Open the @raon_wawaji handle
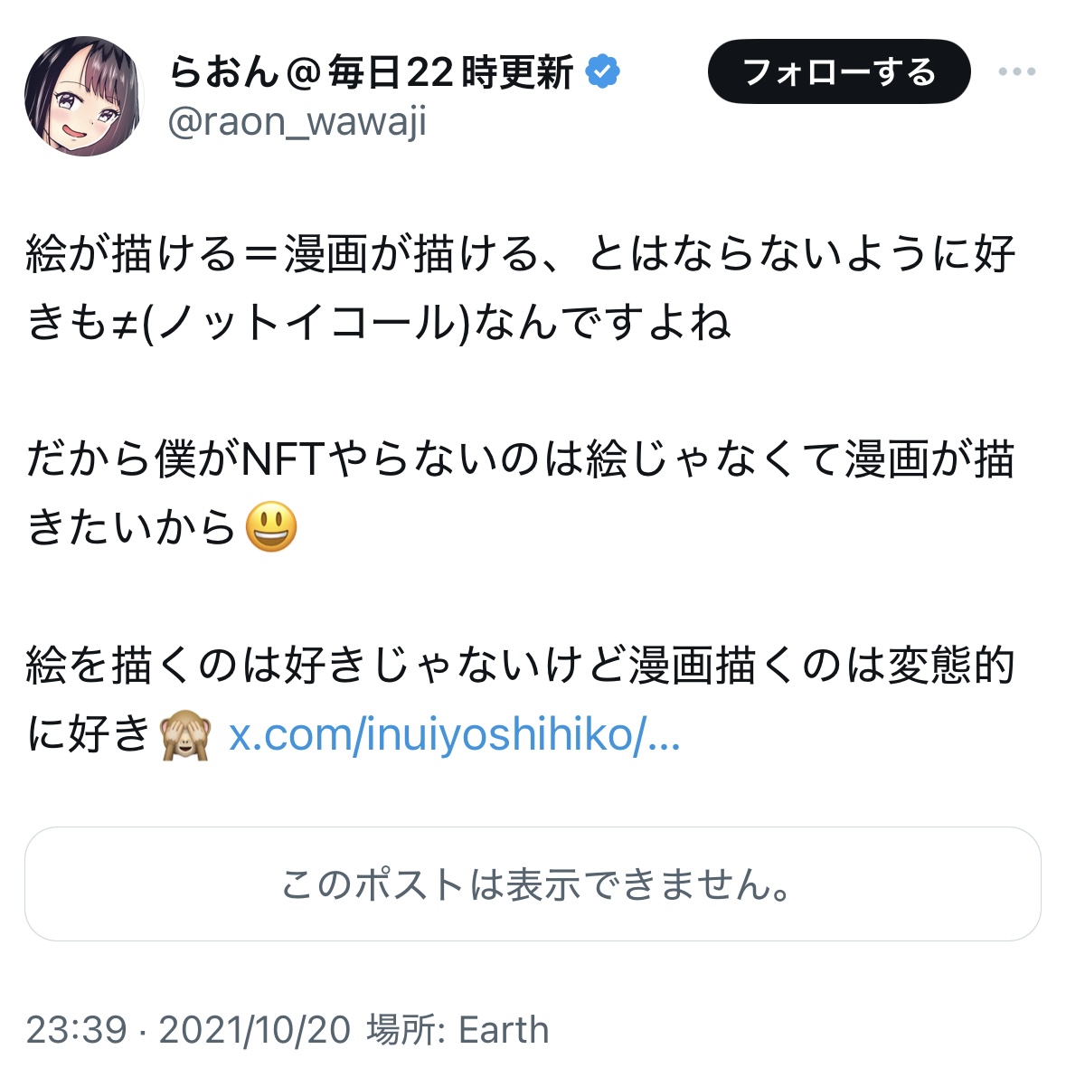Viewport: 1066px width, 1068px height. (297, 122)
